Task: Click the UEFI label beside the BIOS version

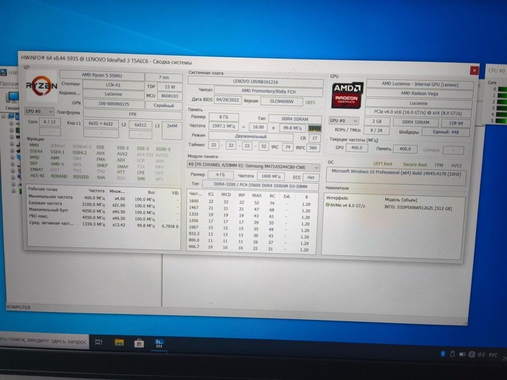Action: tap(310, 102)
